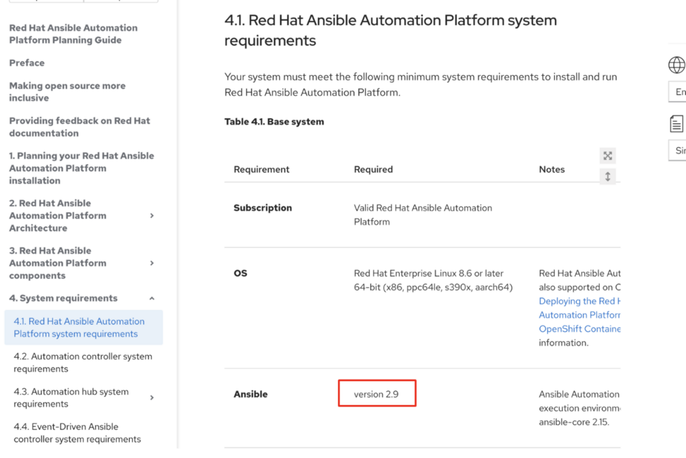
Task: Click the globe language icon
Action: (677, 65)
